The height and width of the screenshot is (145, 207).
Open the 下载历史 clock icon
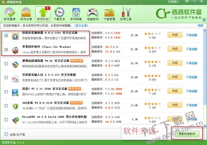point(60,14)
